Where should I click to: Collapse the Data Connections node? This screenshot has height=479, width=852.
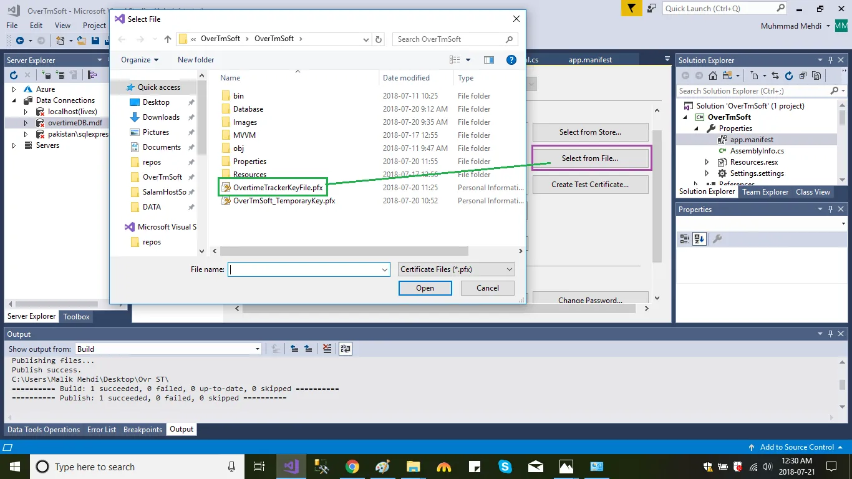pyautogui.click(x=14, y=100)
